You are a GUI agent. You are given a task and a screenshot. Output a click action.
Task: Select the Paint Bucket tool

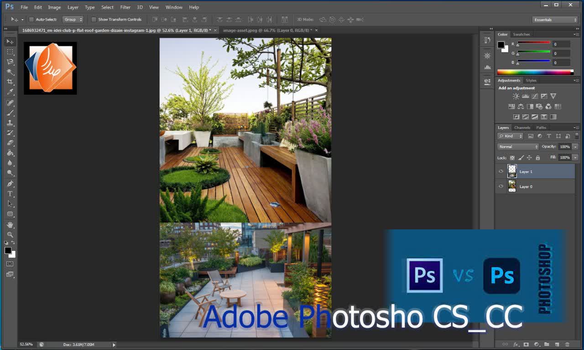coord(10,153)
